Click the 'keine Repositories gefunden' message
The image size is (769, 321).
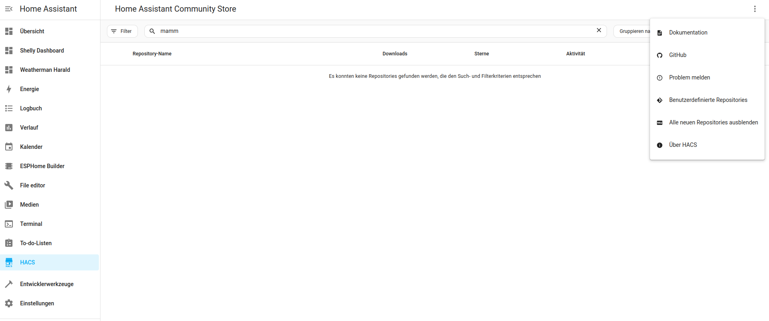pos(435,76)
